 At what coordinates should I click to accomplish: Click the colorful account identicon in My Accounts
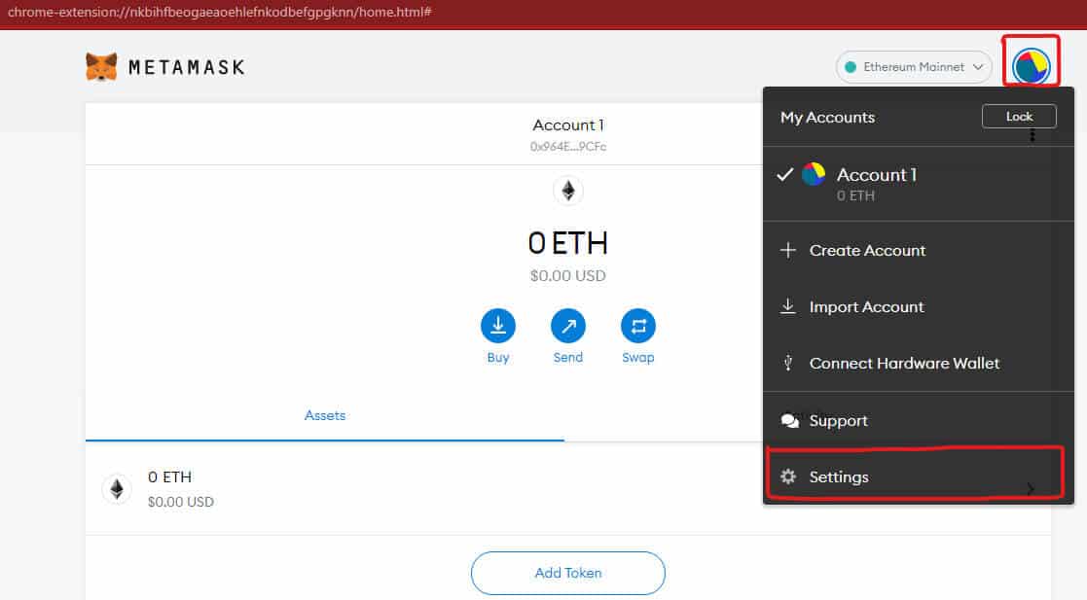[815, 174]
